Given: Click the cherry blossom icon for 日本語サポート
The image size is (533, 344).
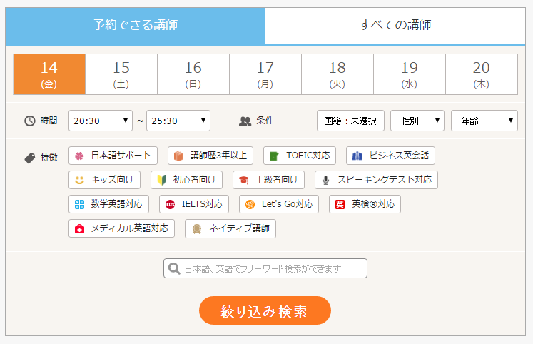Looking at the screenshot, I should coord(80,156).
